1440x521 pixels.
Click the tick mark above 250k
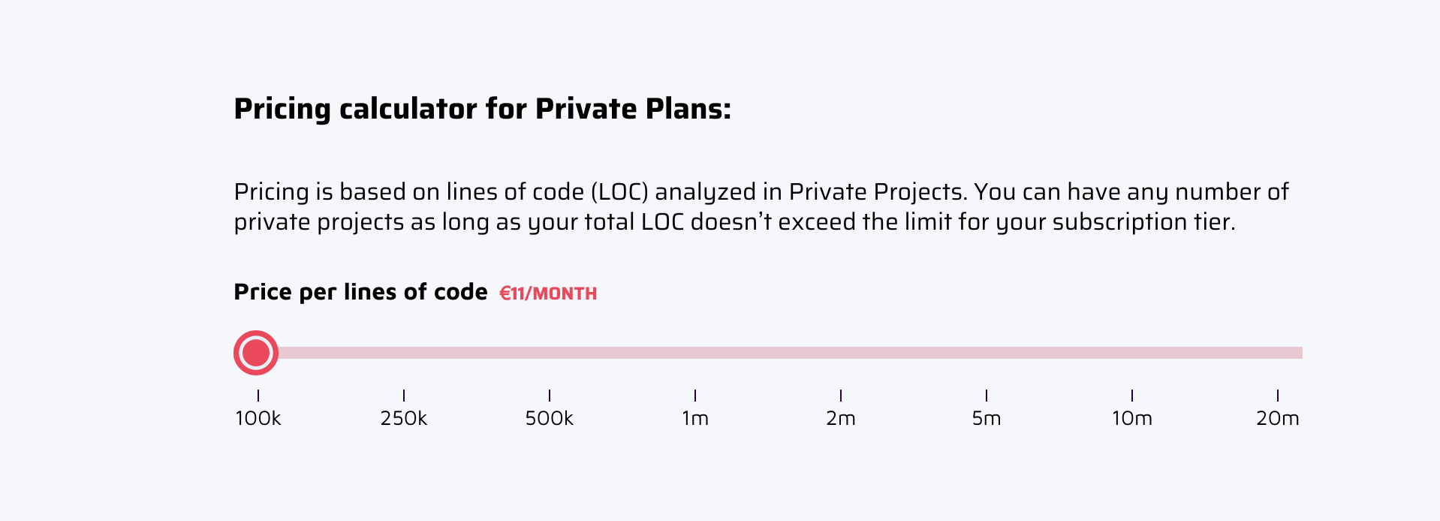[404, 396]
